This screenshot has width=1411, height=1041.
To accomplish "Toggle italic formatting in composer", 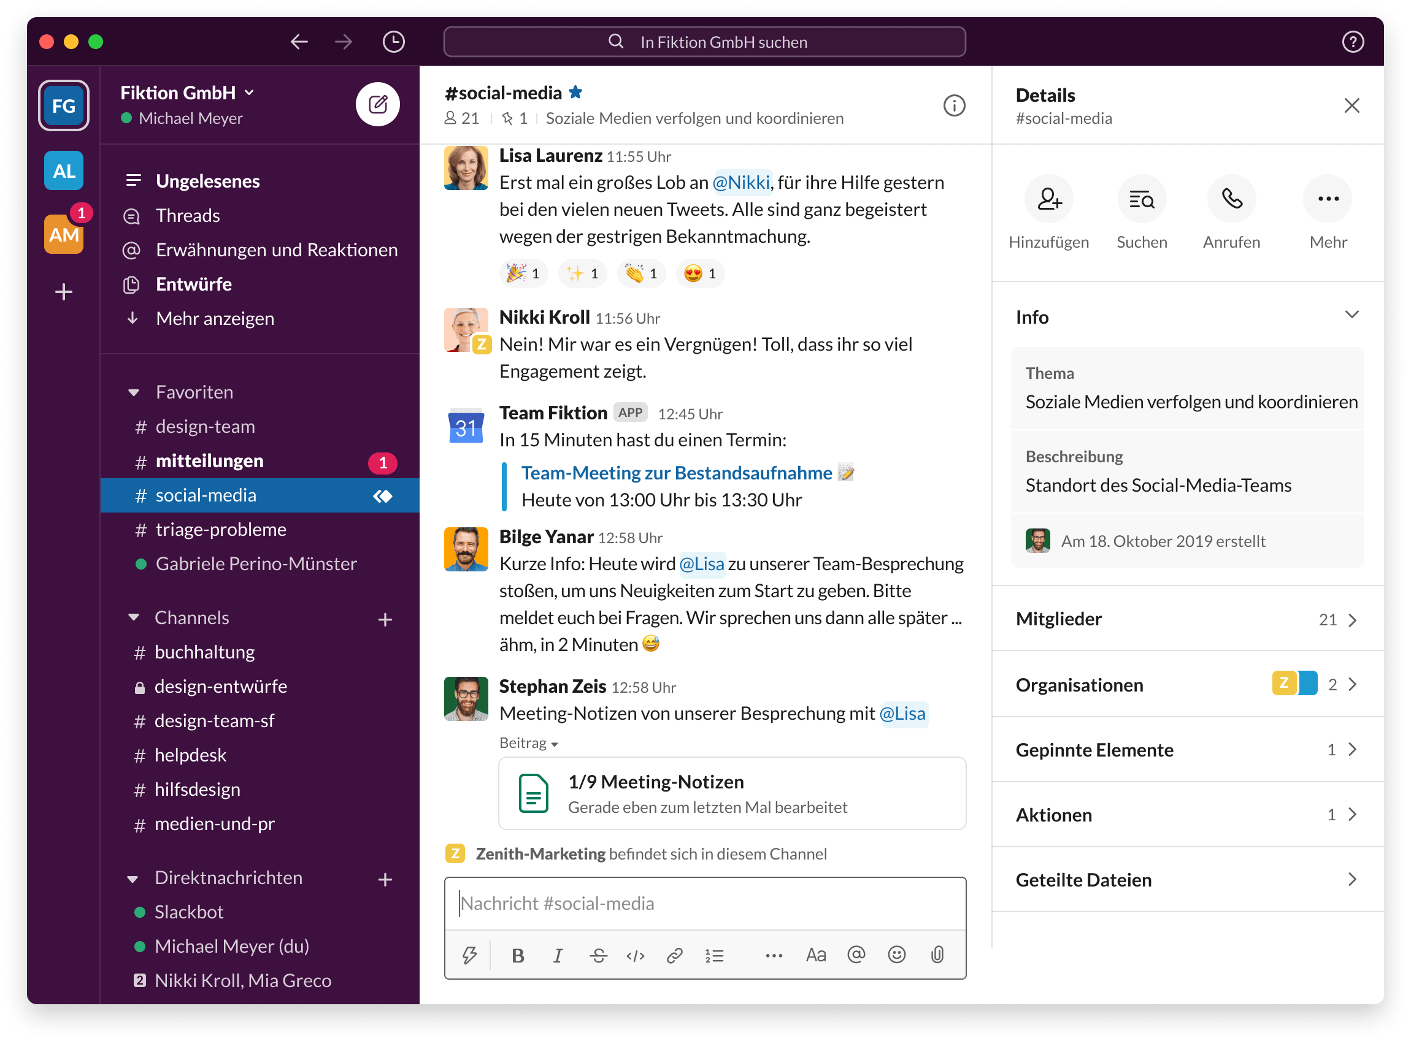I will 557,955.
